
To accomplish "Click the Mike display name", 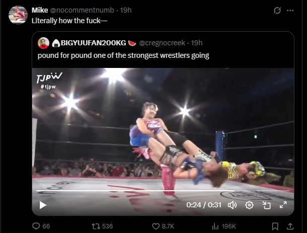I will point(40,10).
